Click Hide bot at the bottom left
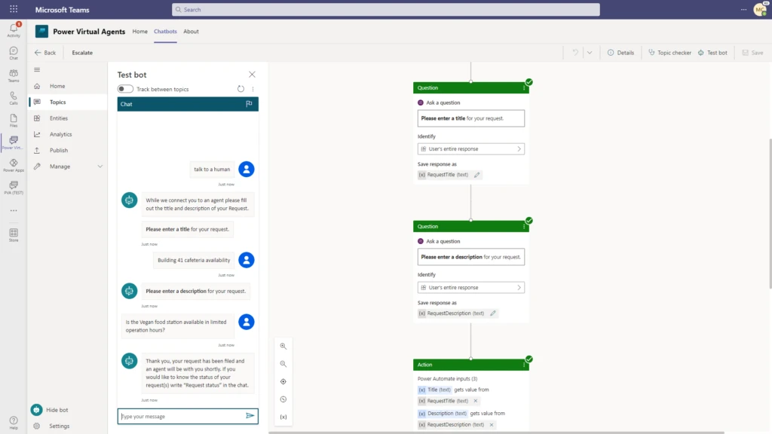This screenshot has width=772, height=434. click(54, 409)
